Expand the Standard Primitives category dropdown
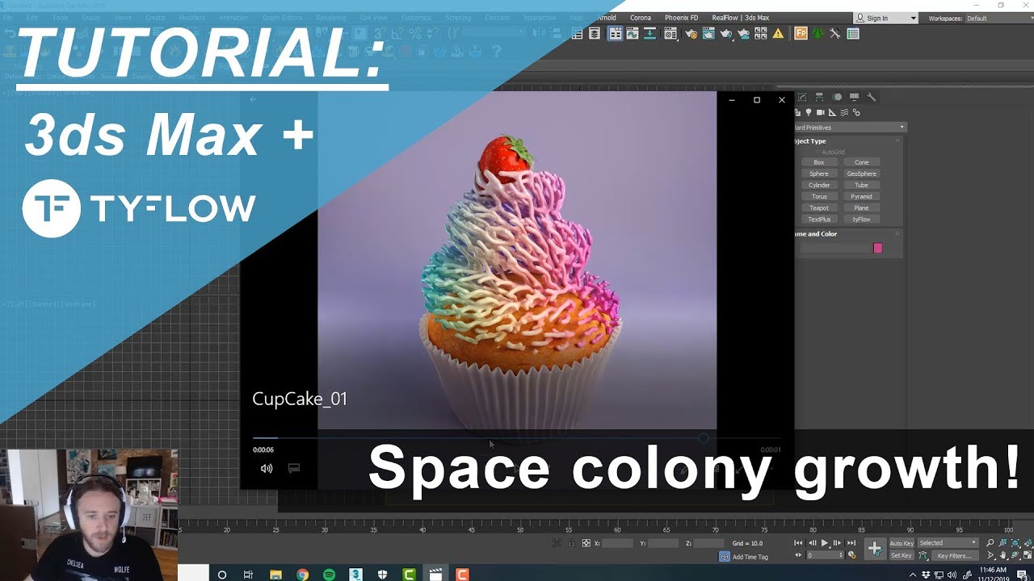Screen dimensions: 1034x581 click(850, 127)
